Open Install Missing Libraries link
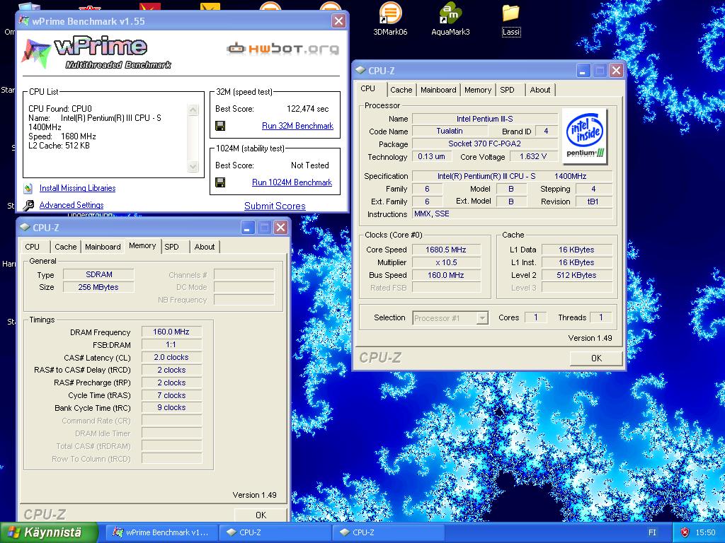This screenshot has height=543, width=725. [77, 188]
